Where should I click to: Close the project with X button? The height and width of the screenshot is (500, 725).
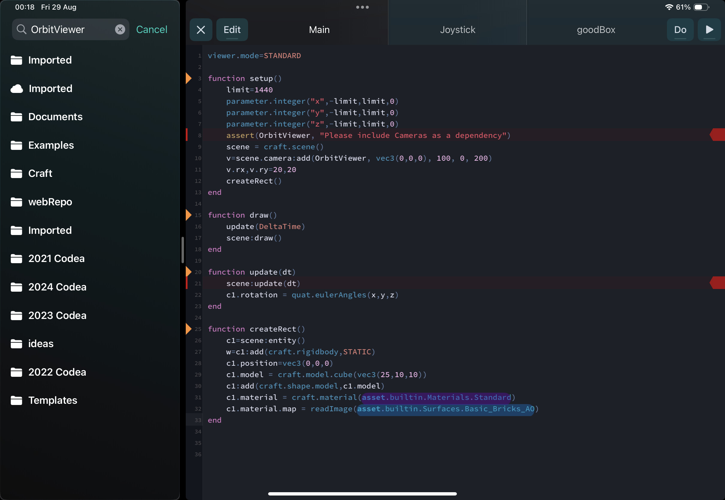201,30
